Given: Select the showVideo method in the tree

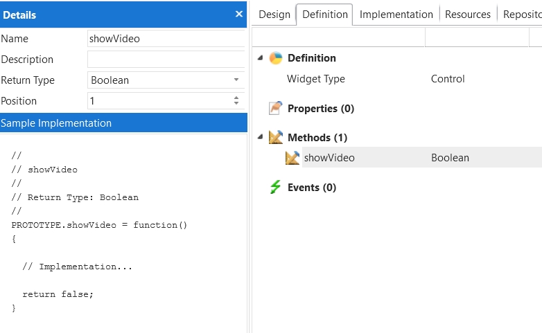Looking at the screenshot, I should point(329,158).
